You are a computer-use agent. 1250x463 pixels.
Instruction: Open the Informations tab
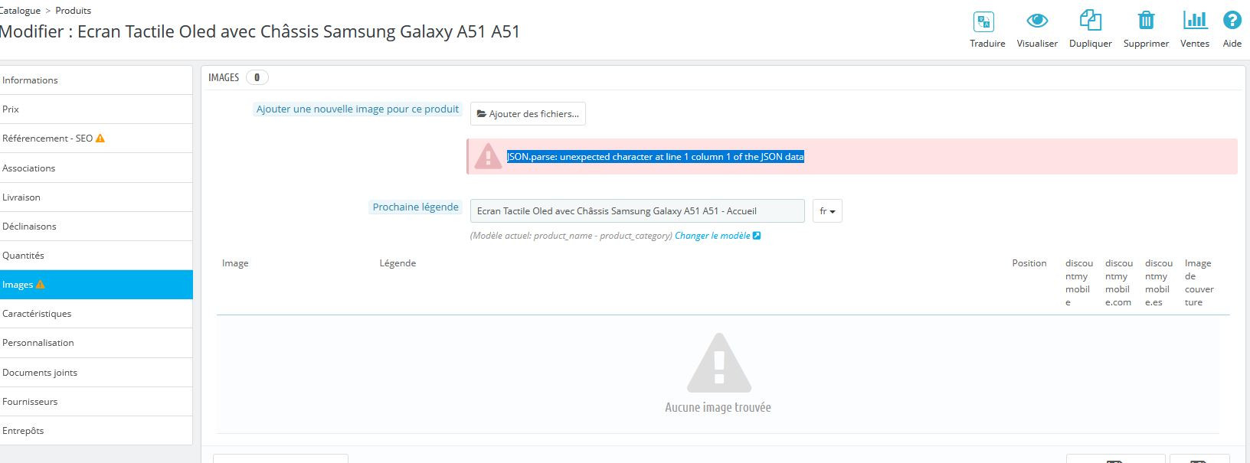pyautogui.click(x=31, y=80)
